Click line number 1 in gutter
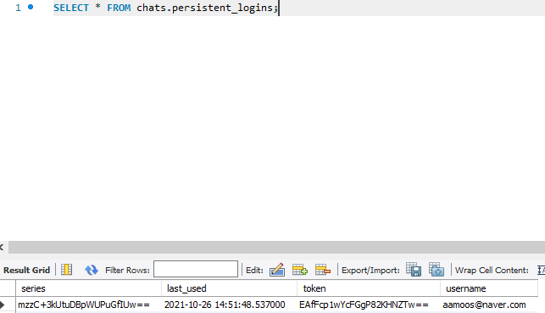Image resolution: width=545 pixels, height=313 pixels. coord(18,8)
